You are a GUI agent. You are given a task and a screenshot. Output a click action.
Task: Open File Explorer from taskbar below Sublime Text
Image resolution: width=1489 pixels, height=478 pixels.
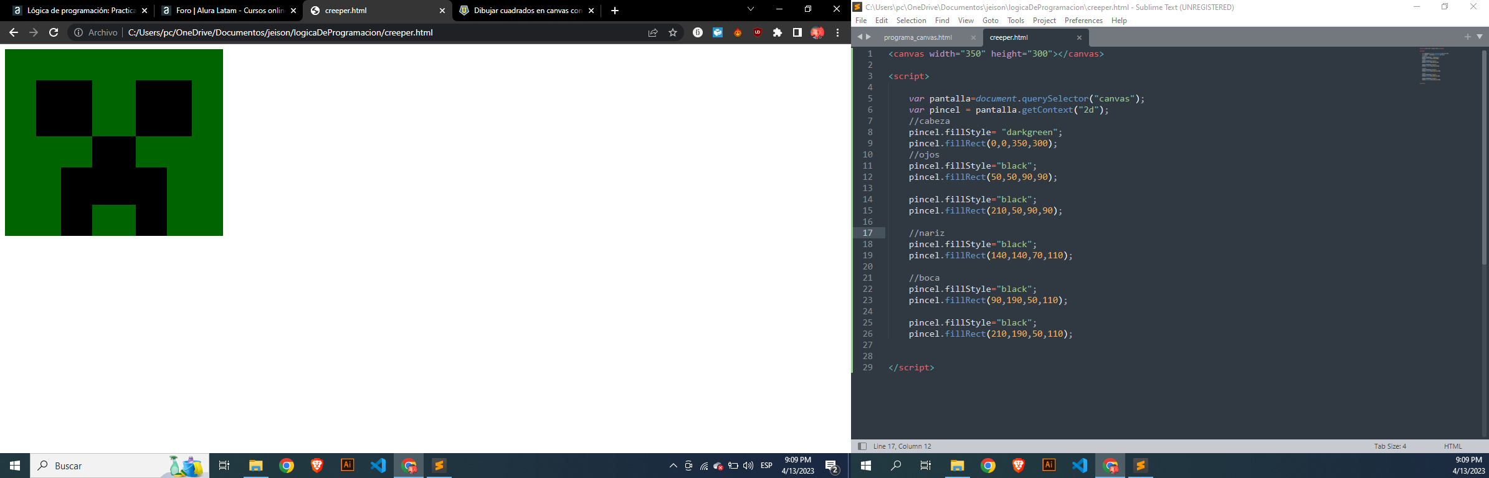(x=958, y=466)
